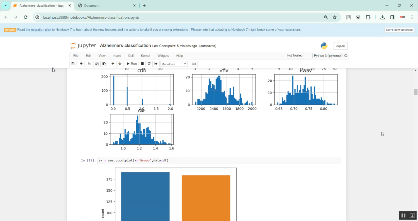This screenshot has width=418, height=221.
Task: Run the selected cell
Action: [132, 64]
